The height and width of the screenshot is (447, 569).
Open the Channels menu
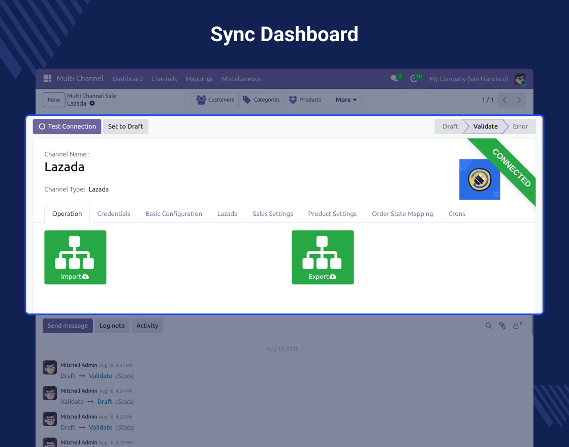click(164, 79)
